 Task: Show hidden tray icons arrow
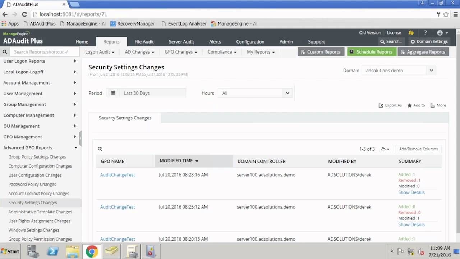[392, 251]
